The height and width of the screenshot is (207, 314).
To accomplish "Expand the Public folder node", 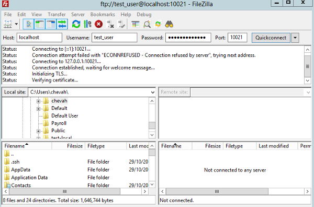I will (x=38, y=131).
